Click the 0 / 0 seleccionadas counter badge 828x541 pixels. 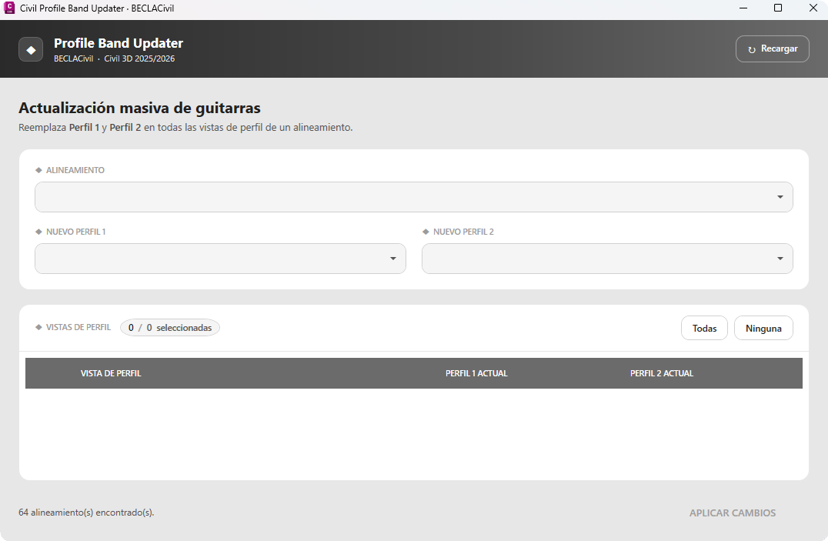[x=170, y=328]
